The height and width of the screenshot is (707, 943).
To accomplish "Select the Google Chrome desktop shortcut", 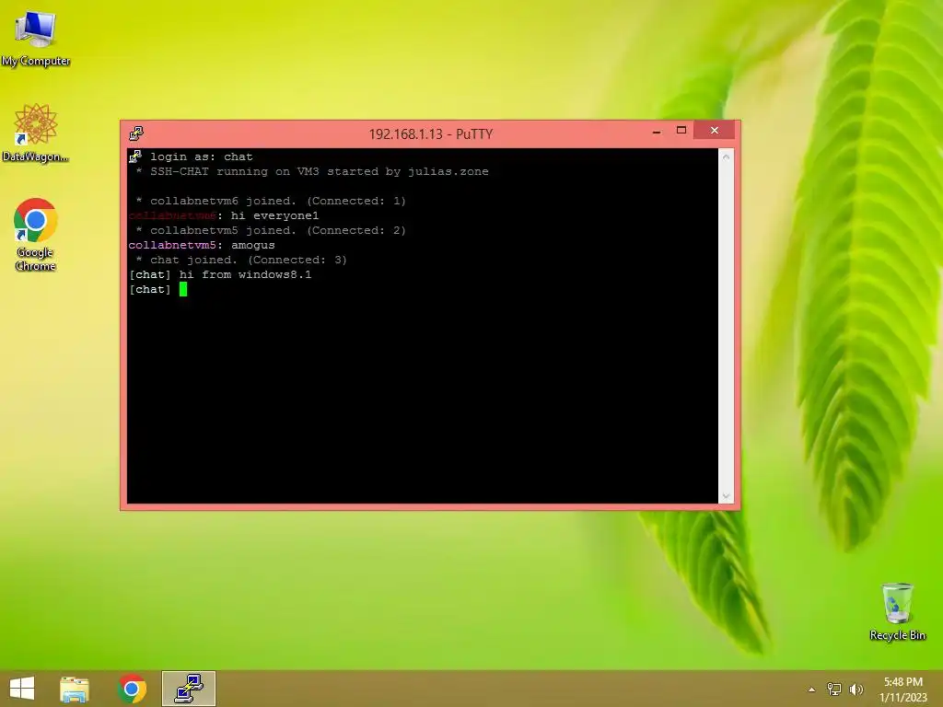I will pyautogui.click(x=36, y=235).
